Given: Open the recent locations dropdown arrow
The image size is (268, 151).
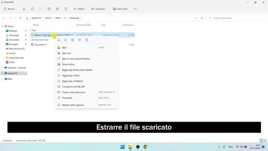Looking at the screenshot, I should [15, 18].
